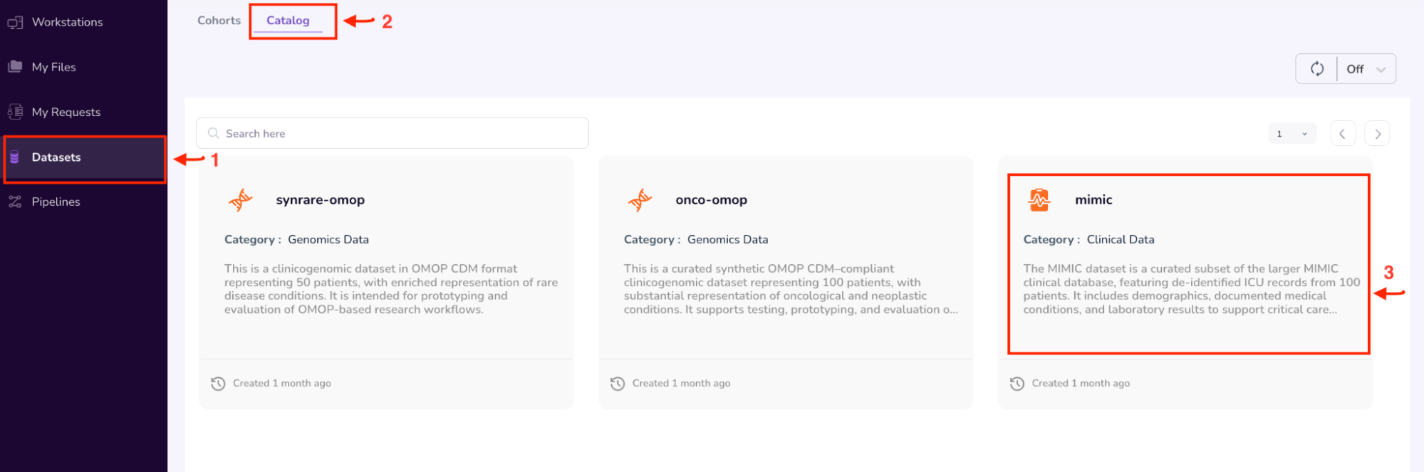Click the My Requests sidebar icon
The image size is (1424, 472).
[x=15, y=112]
